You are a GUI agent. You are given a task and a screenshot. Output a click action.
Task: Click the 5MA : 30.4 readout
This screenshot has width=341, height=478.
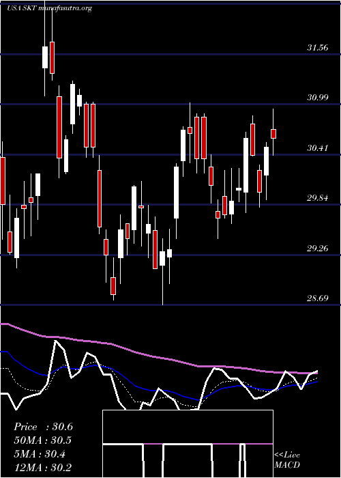pos(40,454)
